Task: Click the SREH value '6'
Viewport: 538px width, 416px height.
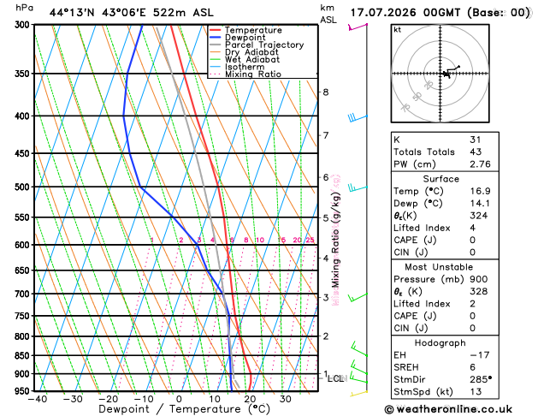Action: pos(472,367)
